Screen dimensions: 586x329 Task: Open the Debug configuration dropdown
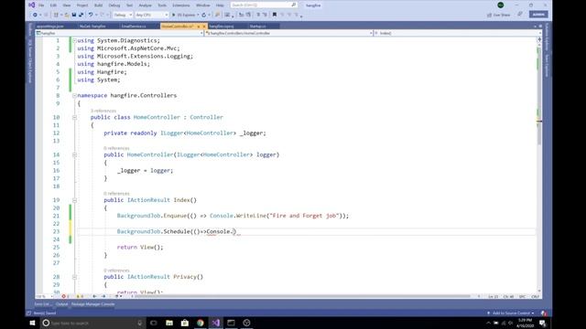[x=123, y=15]
